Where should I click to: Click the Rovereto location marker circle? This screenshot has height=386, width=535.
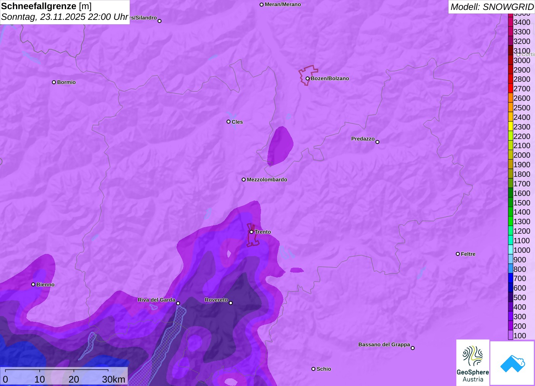tap(231, 303)
